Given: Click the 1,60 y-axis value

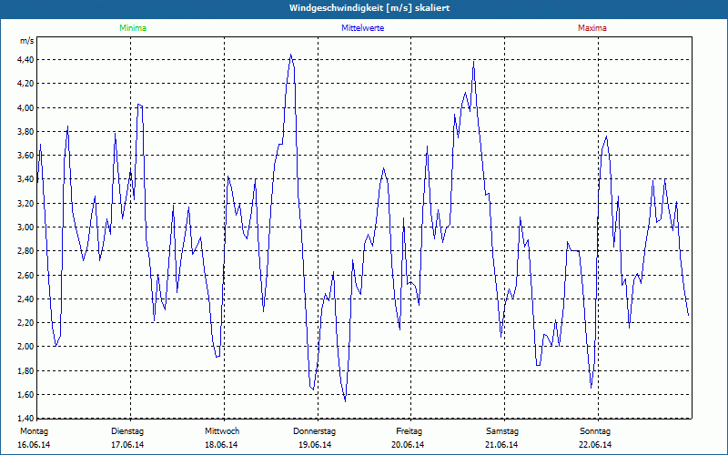Looking at the screenshot, I should (26, 395).
